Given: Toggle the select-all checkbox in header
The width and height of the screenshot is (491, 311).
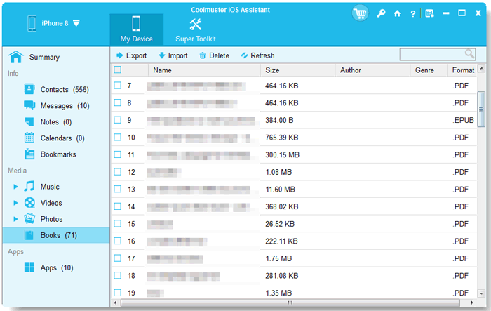Looking at the screenshot, I should click(x=118, y=70).
